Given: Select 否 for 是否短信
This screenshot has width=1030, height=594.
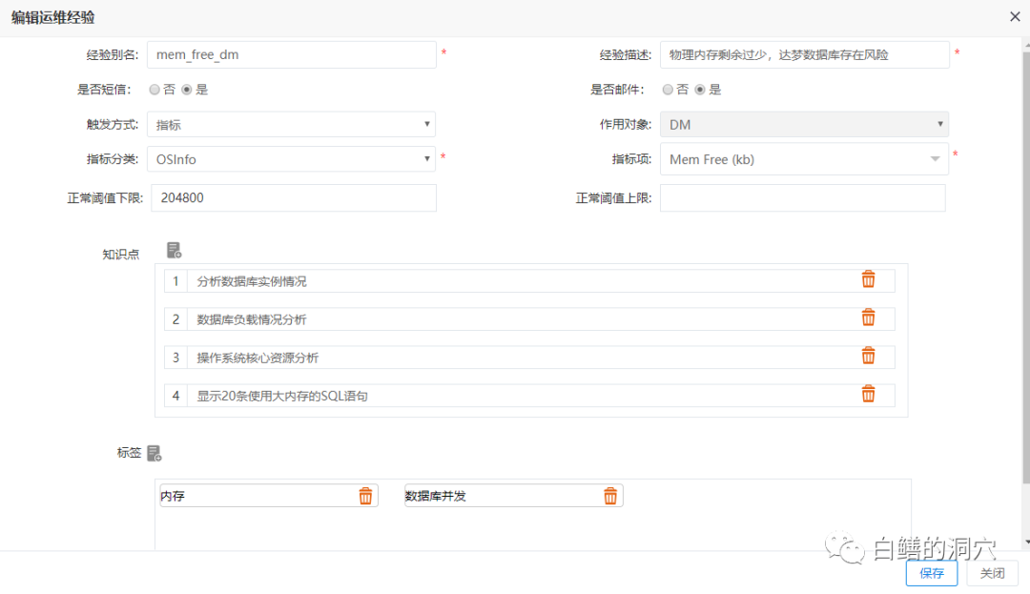Looking at the screenshot, I should click(x=154, y=90).
